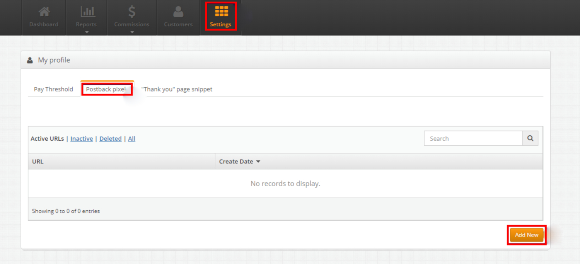Show All URLs
580x264 pixels.
coord(132,138)
